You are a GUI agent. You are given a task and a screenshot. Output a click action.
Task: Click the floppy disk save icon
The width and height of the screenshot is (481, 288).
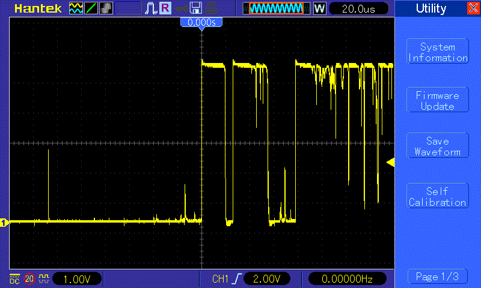pyautogui.click(x=196, y=8)
